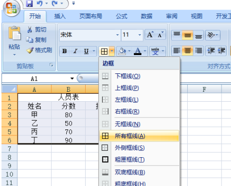Align text left
The image size is (231, 186).
click(177, 51)
